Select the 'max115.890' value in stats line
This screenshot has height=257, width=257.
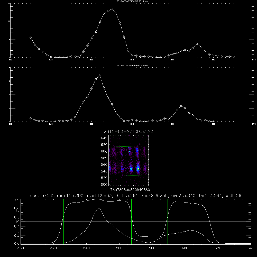click(x=70, y=196)
